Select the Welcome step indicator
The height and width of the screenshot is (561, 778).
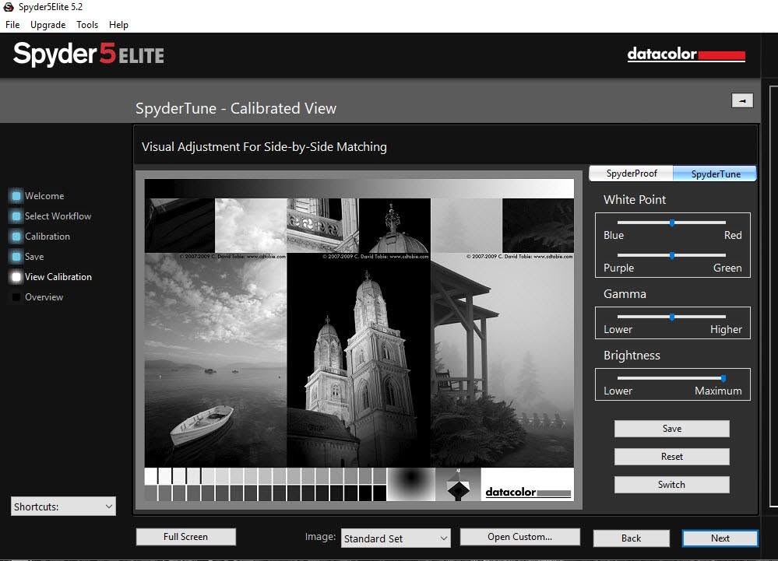[x=16, y=196]
